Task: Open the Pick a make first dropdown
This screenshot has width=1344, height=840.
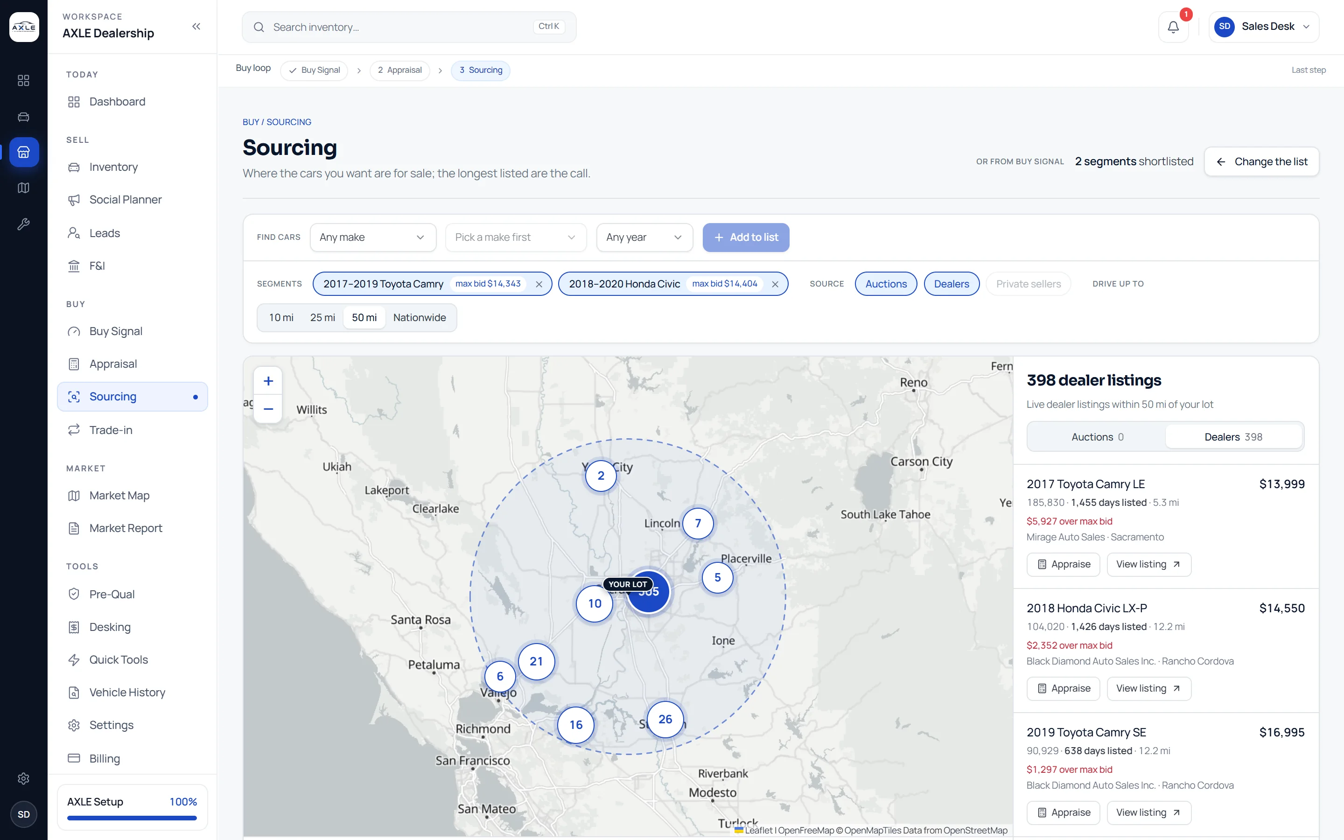Action: pos(515,237)
